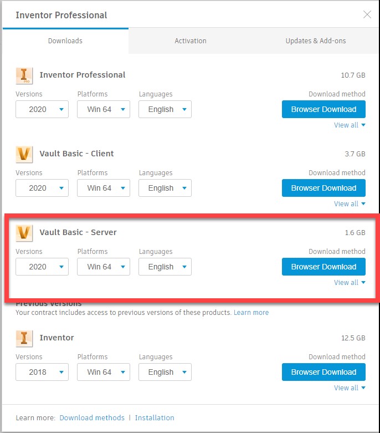Open the Download methods link
The width and height of the screenshot is (380, 433).
pos(92,418)
